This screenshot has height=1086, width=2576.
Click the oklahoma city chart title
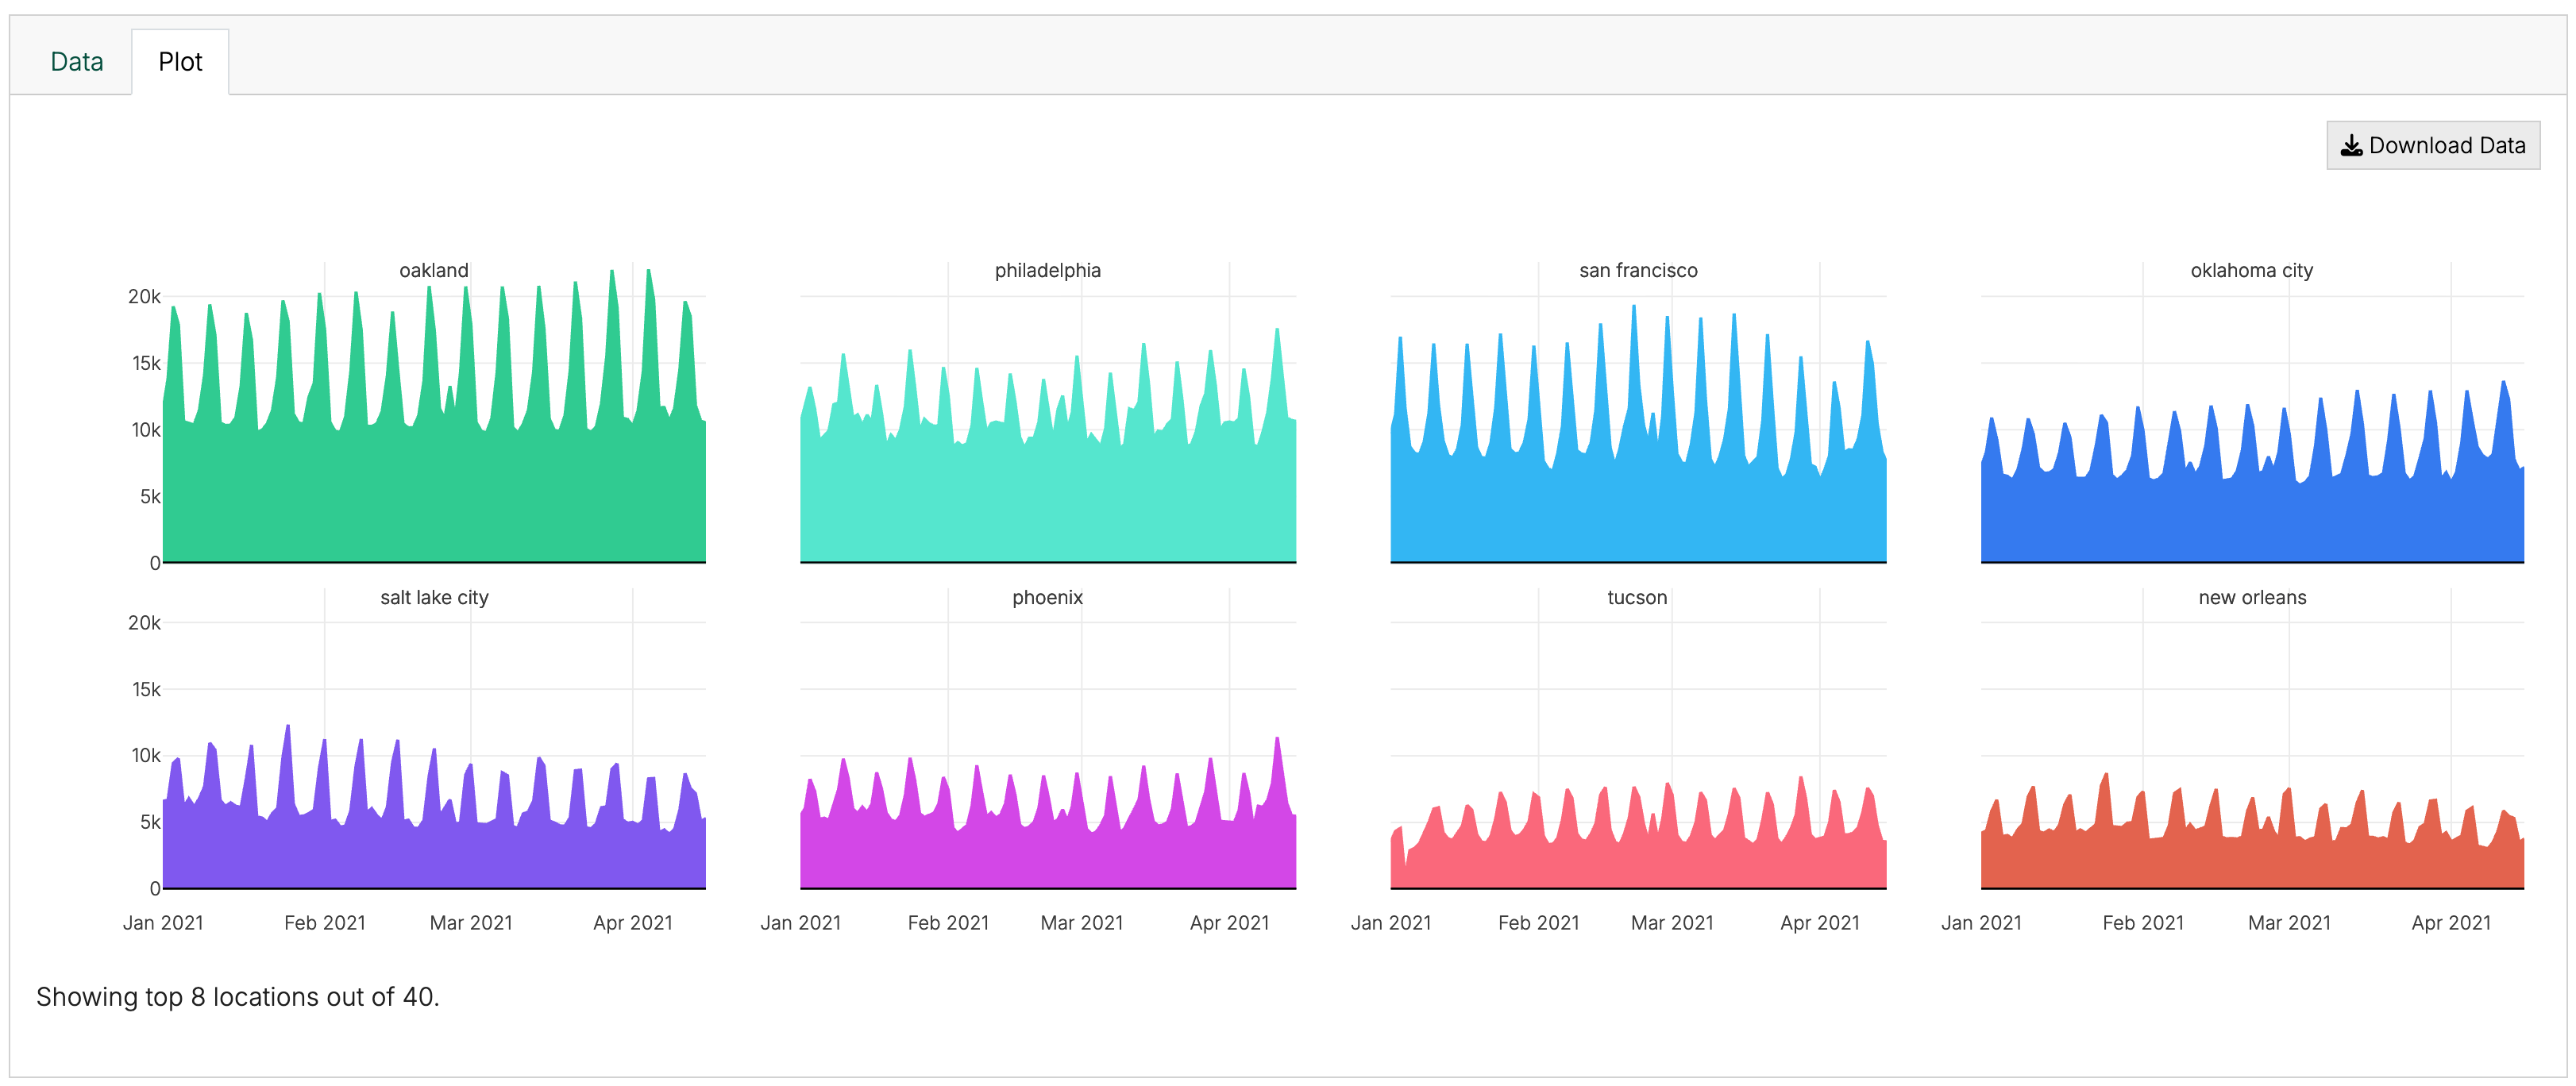pyautogui.click(x=2251, y=270)
